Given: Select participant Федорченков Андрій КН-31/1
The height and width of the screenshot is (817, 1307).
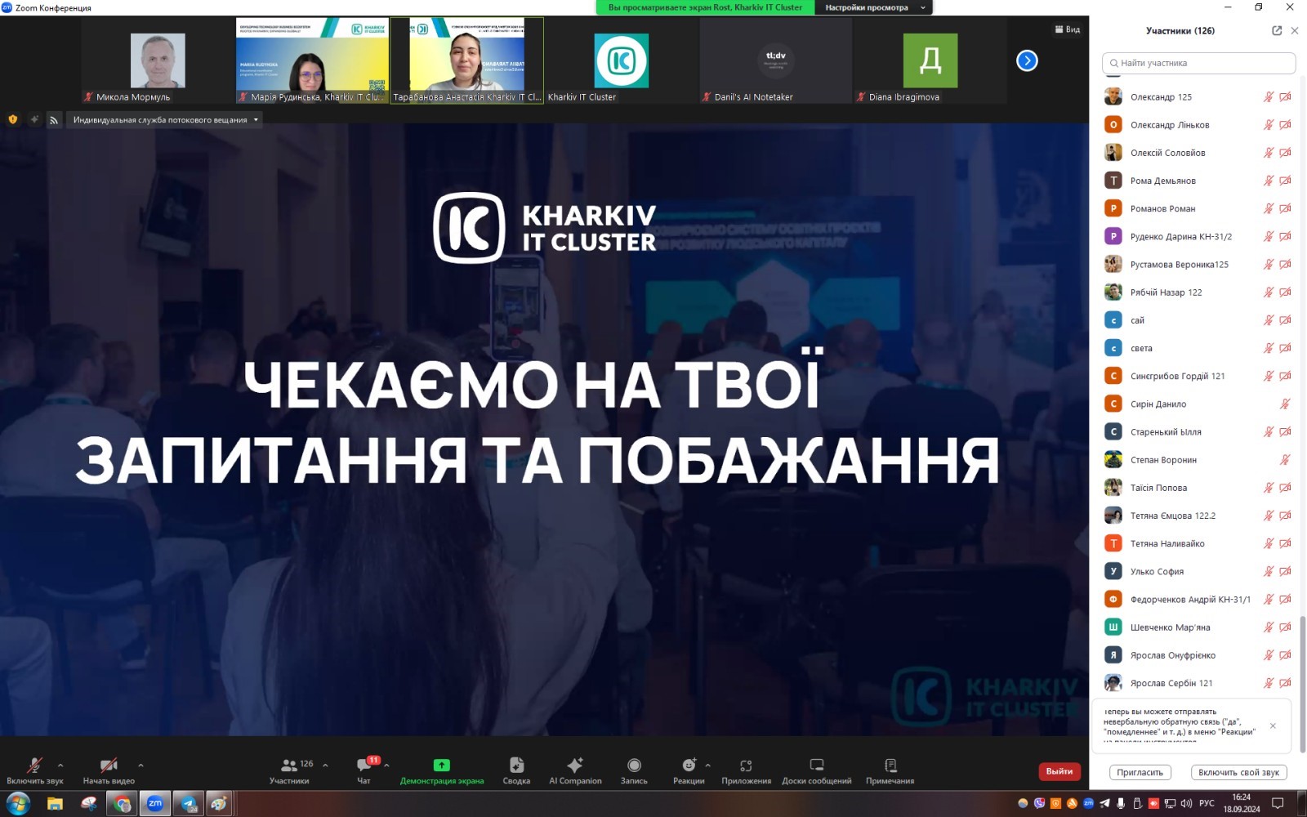Looking at the screenshot, I should pos(1198,600).
